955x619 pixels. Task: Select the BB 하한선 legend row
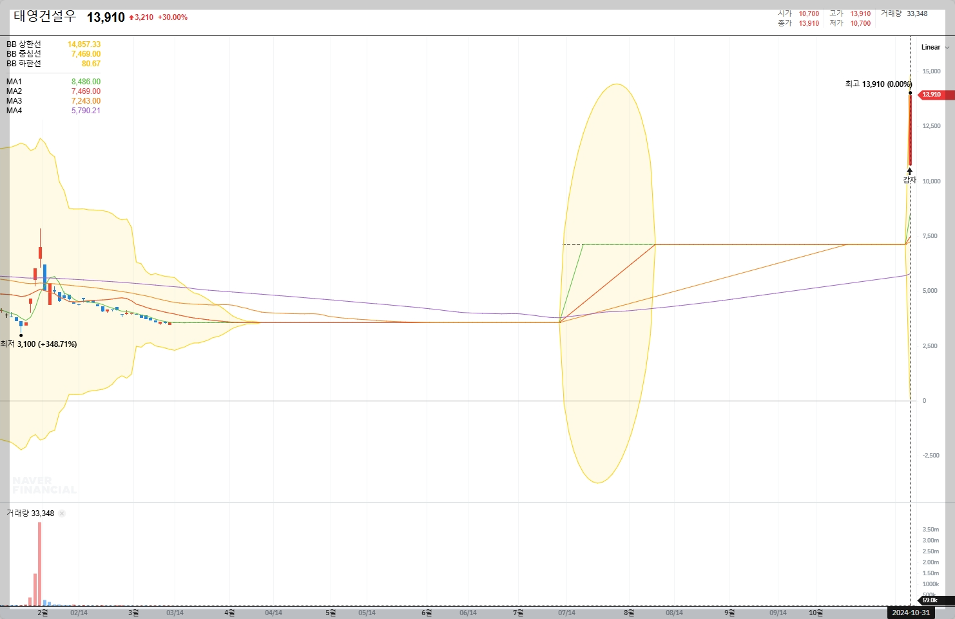click(53, 64)
